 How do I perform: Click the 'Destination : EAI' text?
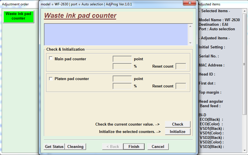(x=213, y=25)
